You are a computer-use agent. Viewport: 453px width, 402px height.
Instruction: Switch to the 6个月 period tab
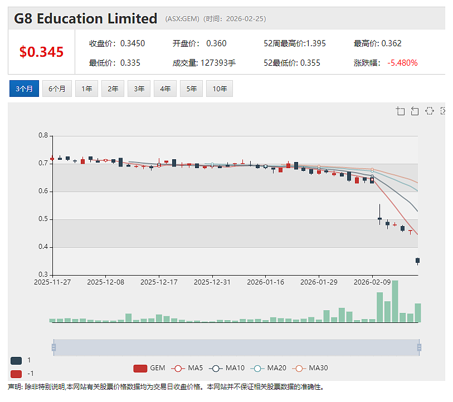pyautogui.click(x=57, y=89)
